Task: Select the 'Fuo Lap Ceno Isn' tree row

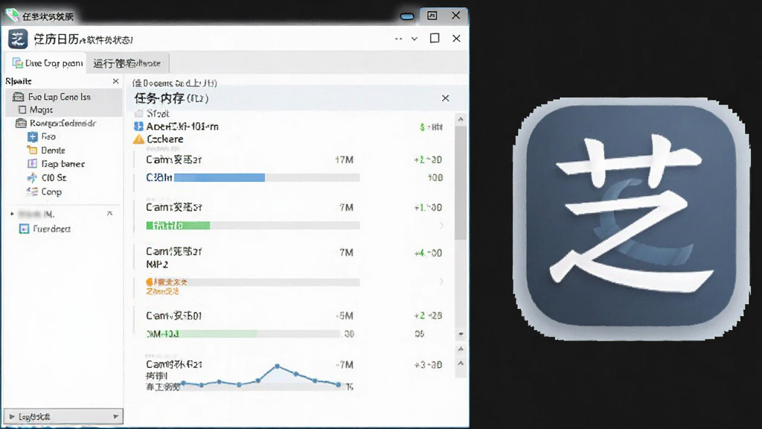Action: coord(64,97)
